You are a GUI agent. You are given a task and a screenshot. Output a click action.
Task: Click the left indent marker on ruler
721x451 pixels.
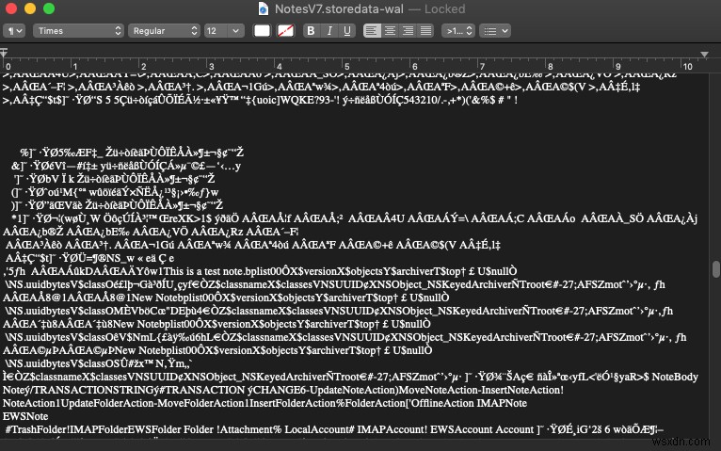[x=4, y=53]
